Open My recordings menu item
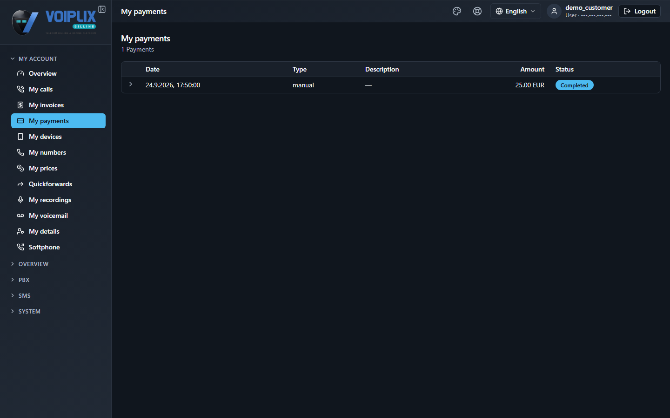The height and width of the screenshot is (418, 670). click(x=58, y=200)
